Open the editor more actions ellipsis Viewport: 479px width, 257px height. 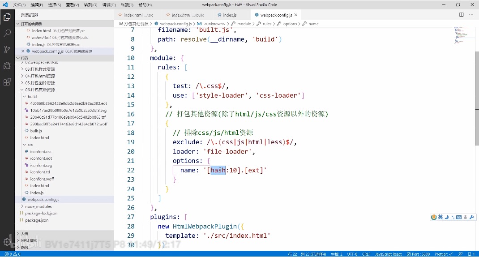[x=471, y=15]
